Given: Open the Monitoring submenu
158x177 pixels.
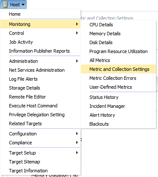Looking at the screenshot, I should pyautogui.click(x=40, y=24).
